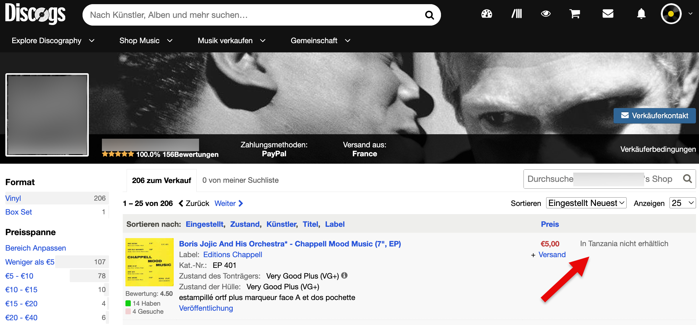
Task: Click the Discogs logo
Action: point(35,14)
